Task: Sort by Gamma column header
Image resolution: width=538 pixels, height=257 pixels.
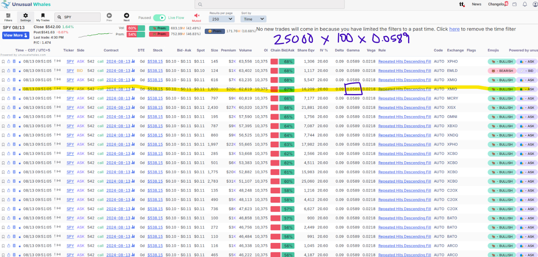Action: pos(353,50)
